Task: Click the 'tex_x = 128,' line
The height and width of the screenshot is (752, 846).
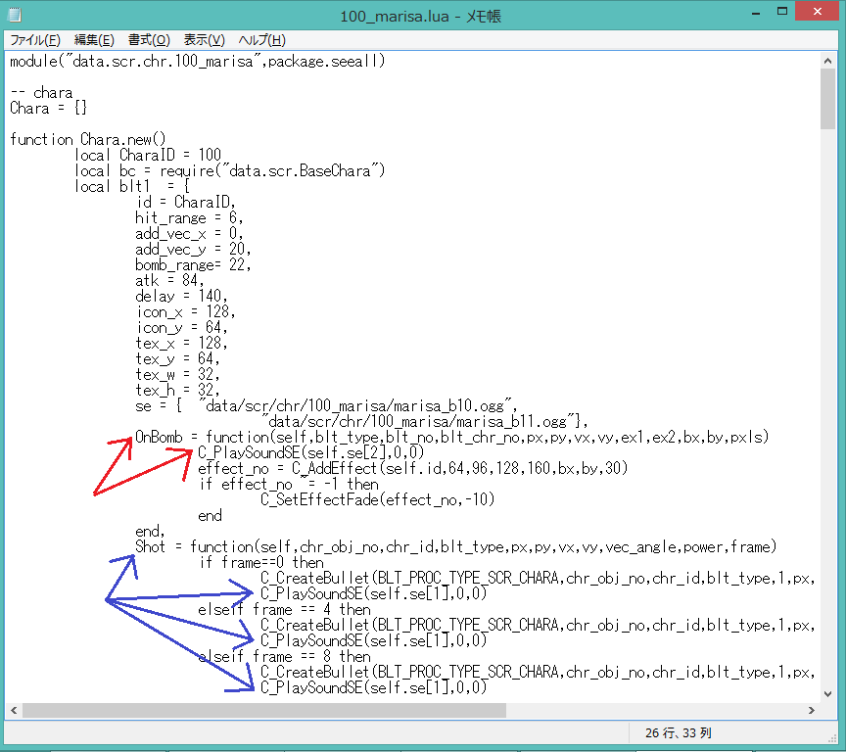Action: click(181, 343)
